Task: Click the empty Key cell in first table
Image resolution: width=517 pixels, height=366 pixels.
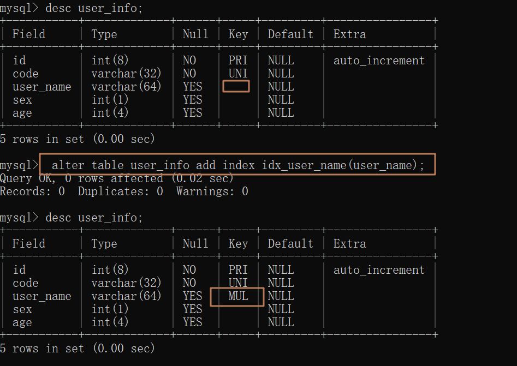Action: [x=236, y=86]
